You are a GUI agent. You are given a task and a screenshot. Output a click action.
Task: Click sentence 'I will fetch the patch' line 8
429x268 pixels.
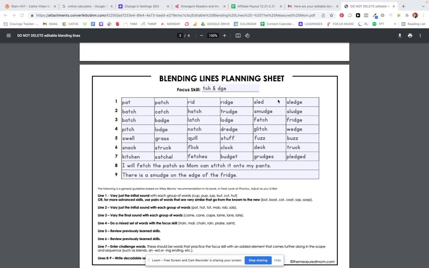coord(220,165)
